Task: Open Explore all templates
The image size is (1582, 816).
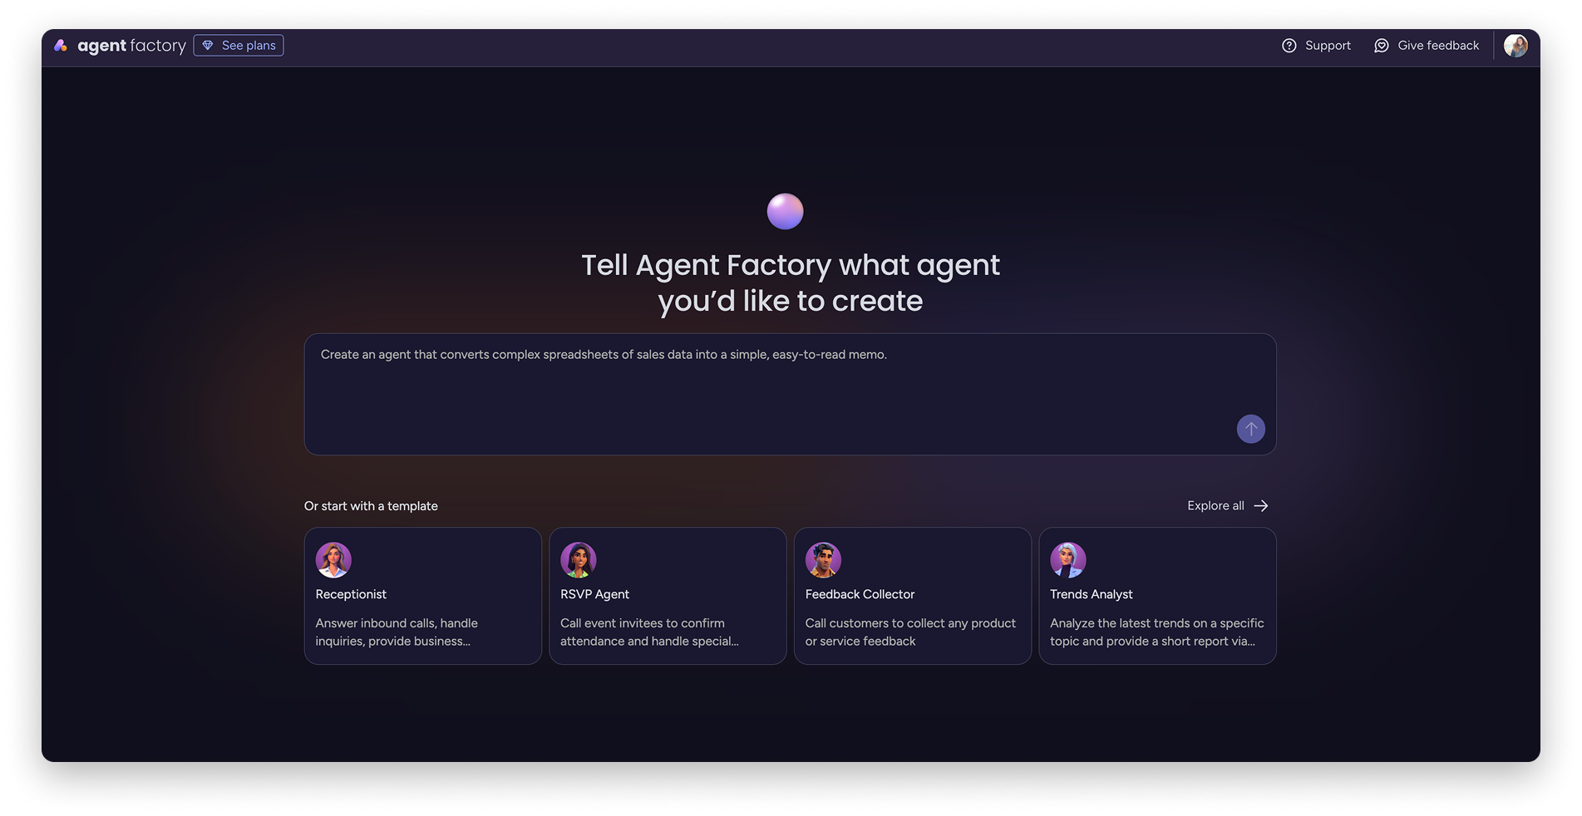Action: pyautogui.click(x=1215, y=506)
